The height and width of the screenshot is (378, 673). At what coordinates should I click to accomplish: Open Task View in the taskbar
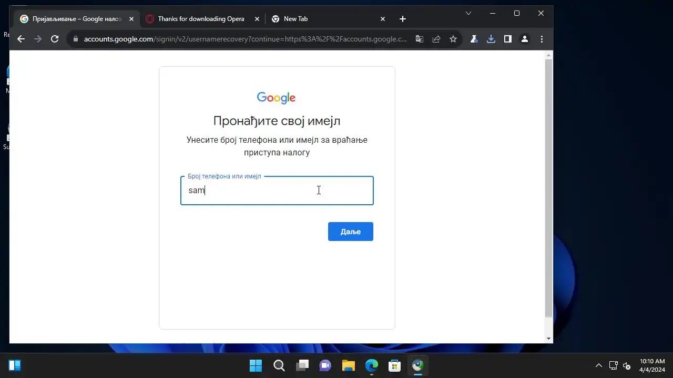tap(302, 365)
